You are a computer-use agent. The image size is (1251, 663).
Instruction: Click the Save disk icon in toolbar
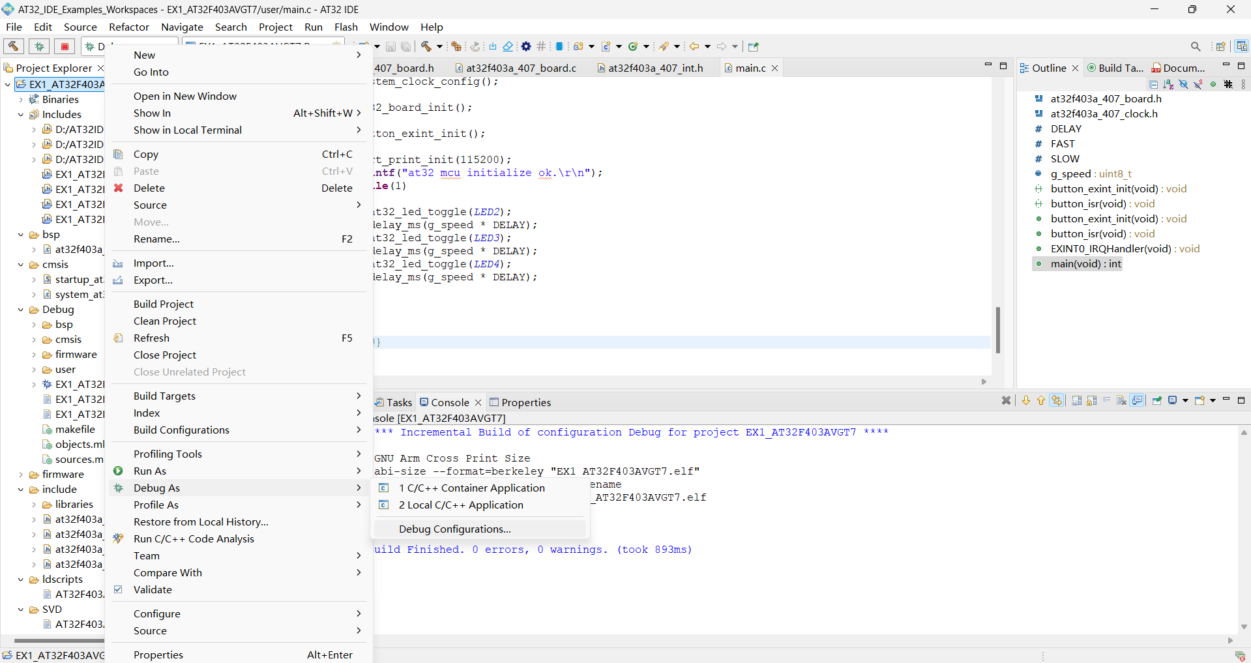point(390,46)
